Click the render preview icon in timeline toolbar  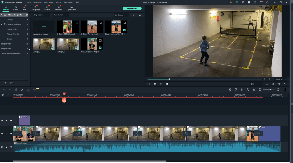(230, 90)
